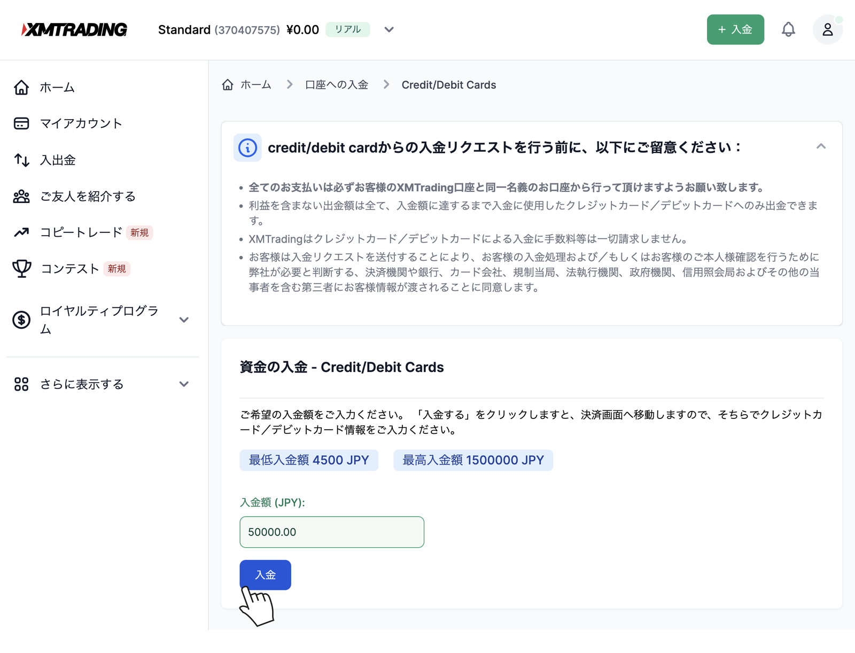Open the user profile avatar
This screenshot has height=653, width=855.
827,29
